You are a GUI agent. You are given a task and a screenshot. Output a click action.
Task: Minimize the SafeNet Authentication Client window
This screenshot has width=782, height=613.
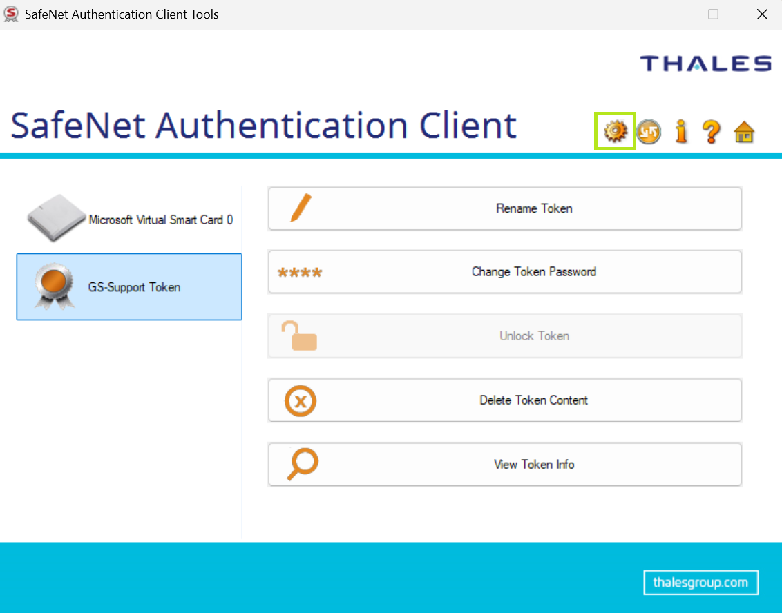(665, 14)
